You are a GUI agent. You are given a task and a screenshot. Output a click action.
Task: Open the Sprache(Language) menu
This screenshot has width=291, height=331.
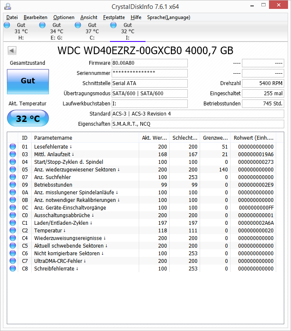coord(169,17)
